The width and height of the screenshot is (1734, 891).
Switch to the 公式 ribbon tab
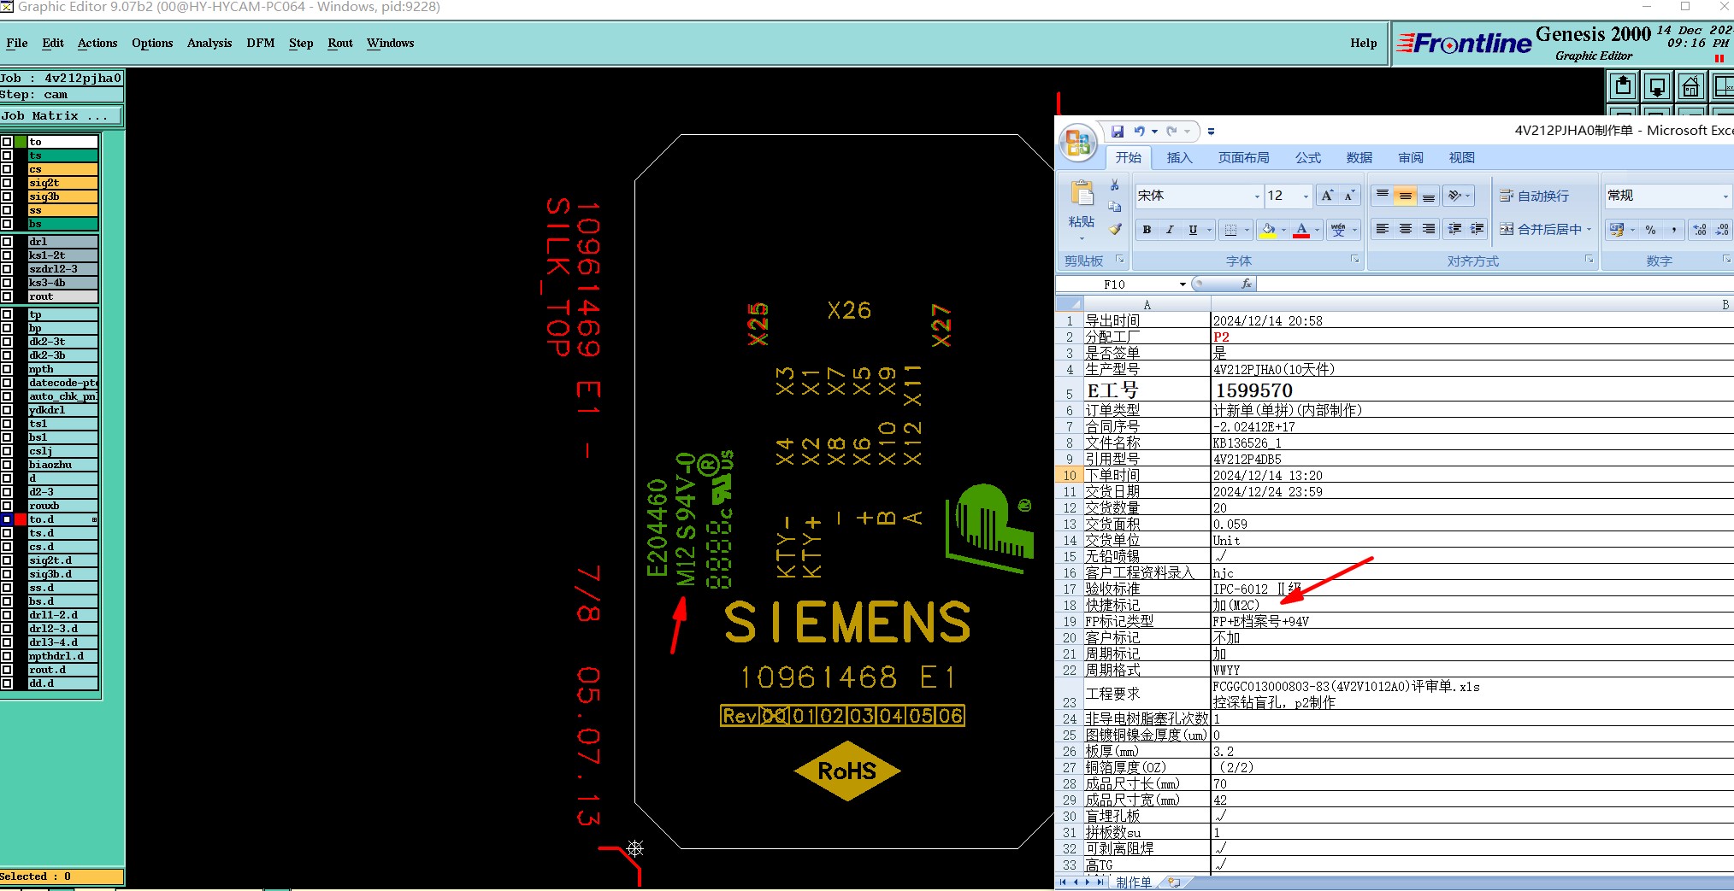pos(1308,157)
